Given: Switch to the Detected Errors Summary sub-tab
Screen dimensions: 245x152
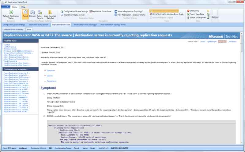Looking at the screenshot, I should (13, 29).
